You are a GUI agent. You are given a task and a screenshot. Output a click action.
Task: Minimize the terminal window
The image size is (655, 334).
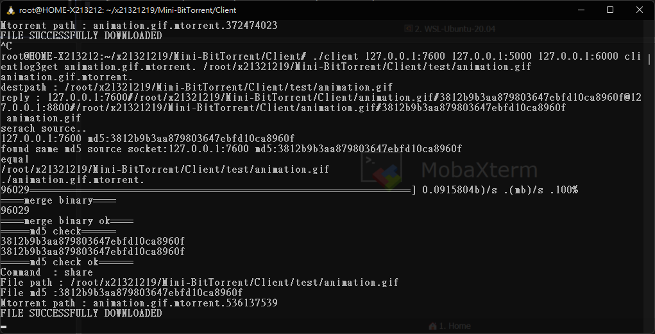click(x=580, y=10)
